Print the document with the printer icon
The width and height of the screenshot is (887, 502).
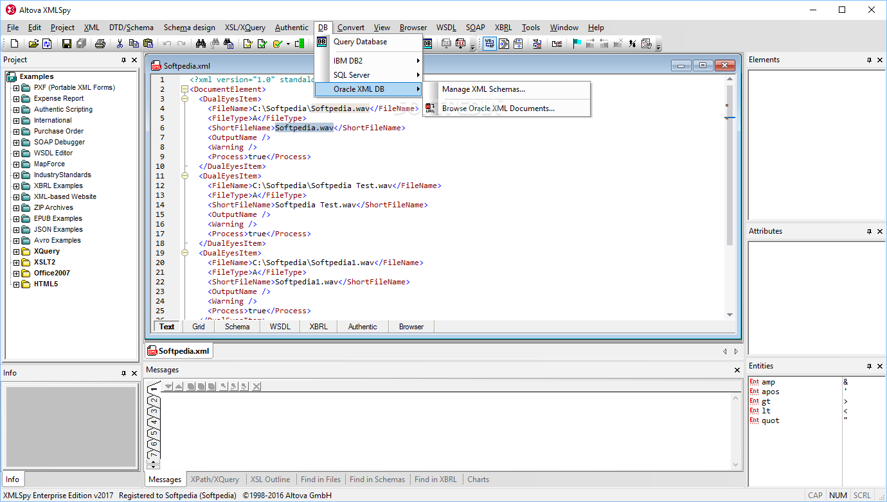100,44
